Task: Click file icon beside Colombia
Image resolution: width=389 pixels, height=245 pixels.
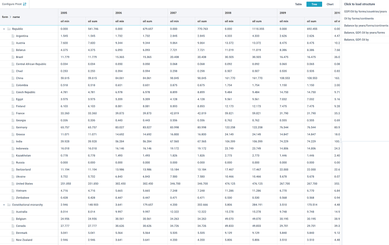Action: tap(13, 85)
